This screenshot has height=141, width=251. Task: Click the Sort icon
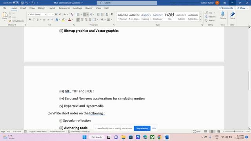tap(107, 14)
